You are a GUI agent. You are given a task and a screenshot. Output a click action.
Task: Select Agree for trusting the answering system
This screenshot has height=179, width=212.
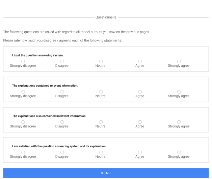(x=140, y=61)
